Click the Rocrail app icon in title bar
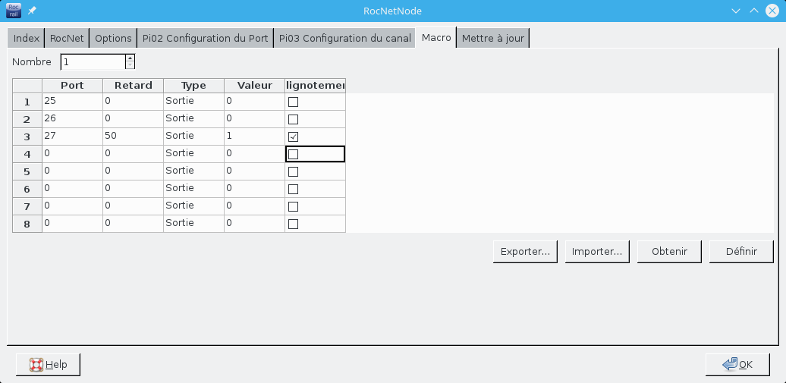Viewport: 786px width, 383px height. tap(14, 11)
